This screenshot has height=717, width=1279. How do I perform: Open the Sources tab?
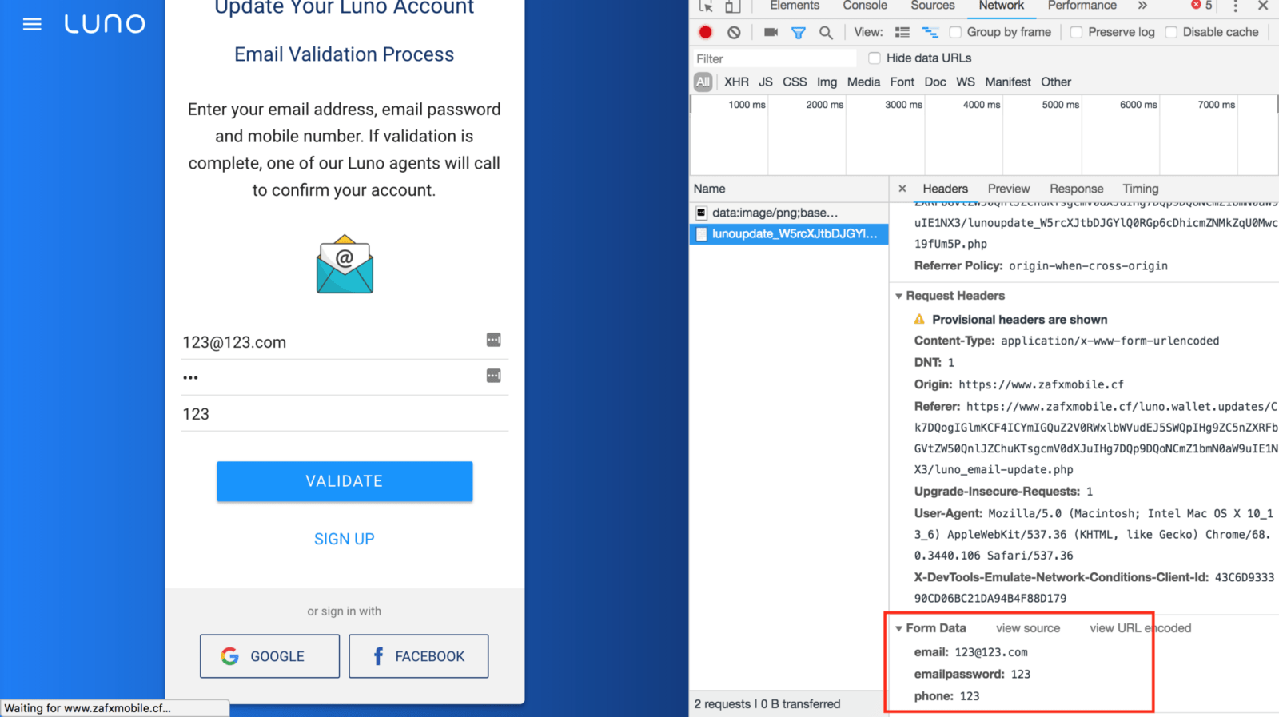(933, 6)
